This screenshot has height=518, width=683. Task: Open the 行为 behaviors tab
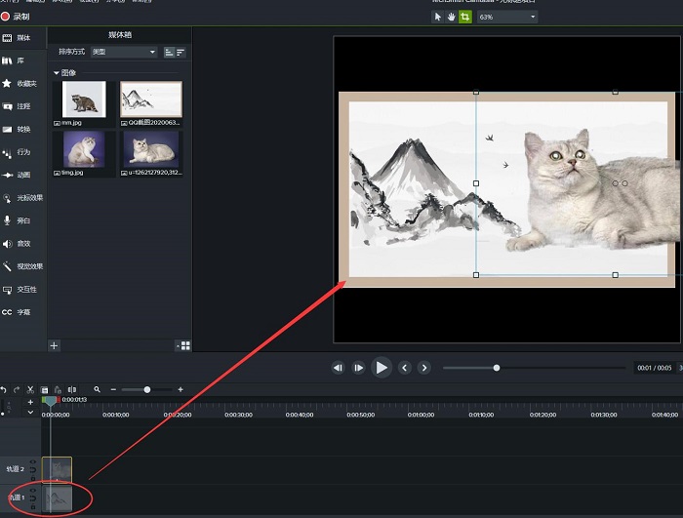[x=17, y=152]
